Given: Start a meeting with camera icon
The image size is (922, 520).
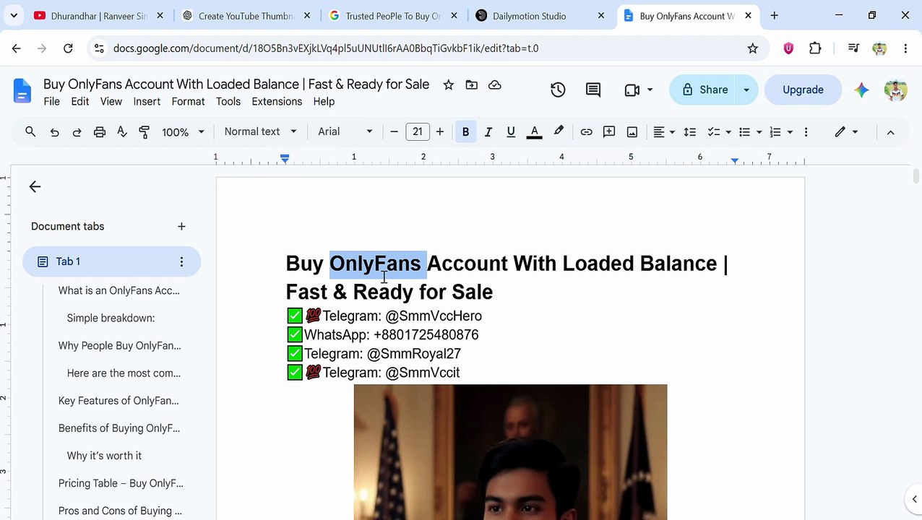Looking at the screenshot, I should [x=632, y=90].
